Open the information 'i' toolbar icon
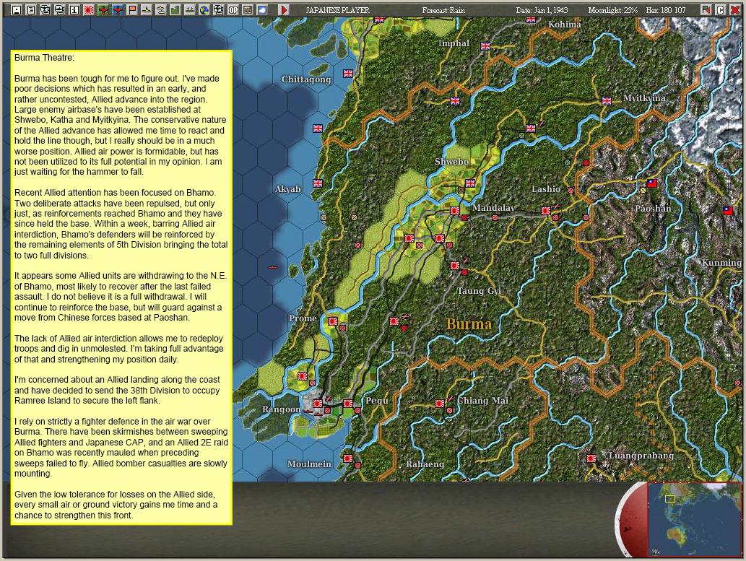746x561 pixels. click(74, 9)
